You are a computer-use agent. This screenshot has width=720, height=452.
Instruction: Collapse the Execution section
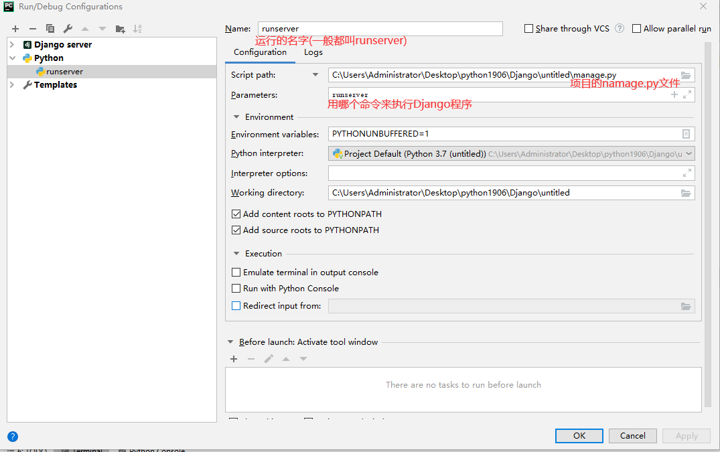pyautogui.click(x=236, y=253)
